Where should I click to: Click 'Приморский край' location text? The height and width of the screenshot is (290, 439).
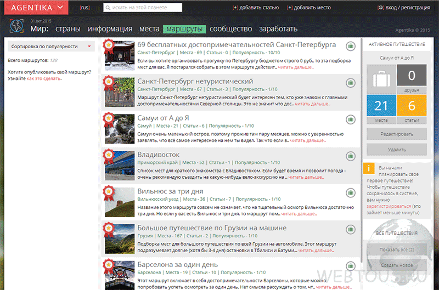(157, 162)
